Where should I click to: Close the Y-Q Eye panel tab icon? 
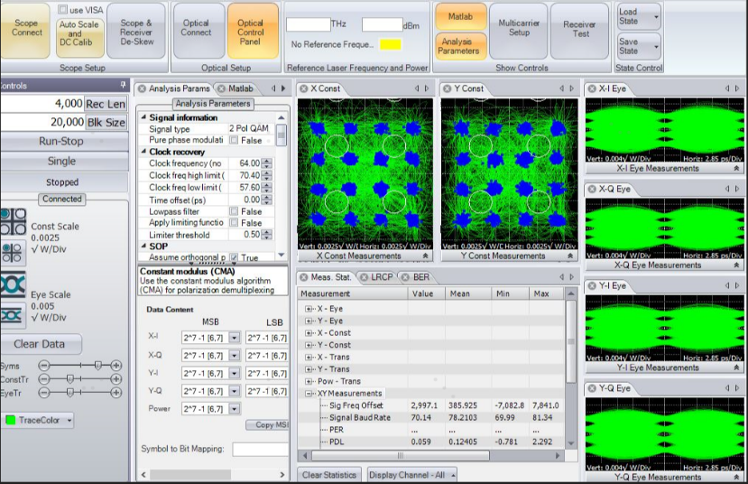click(592, 388)
